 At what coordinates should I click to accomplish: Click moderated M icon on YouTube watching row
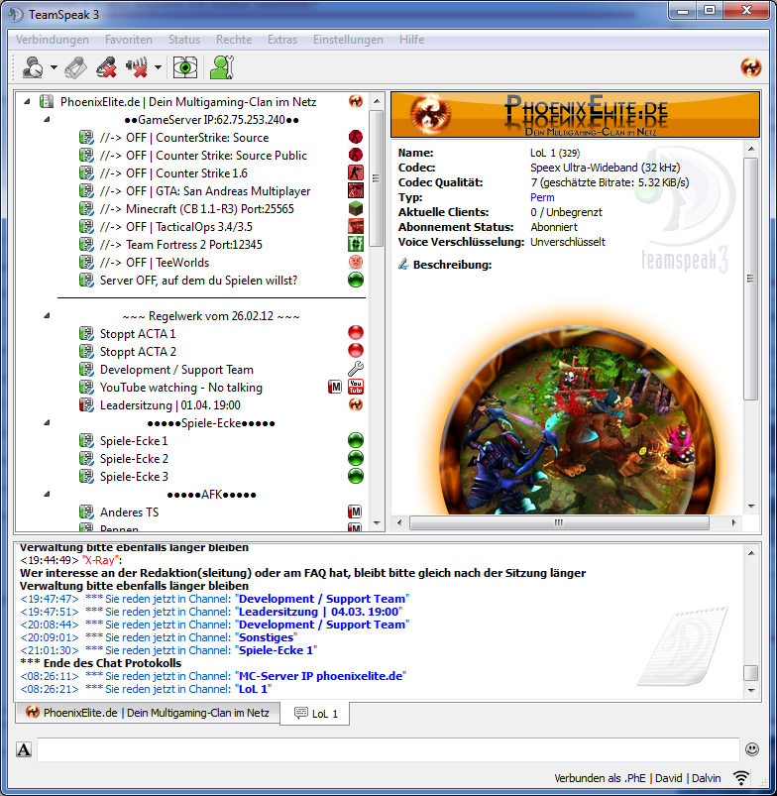pos(335,387)
